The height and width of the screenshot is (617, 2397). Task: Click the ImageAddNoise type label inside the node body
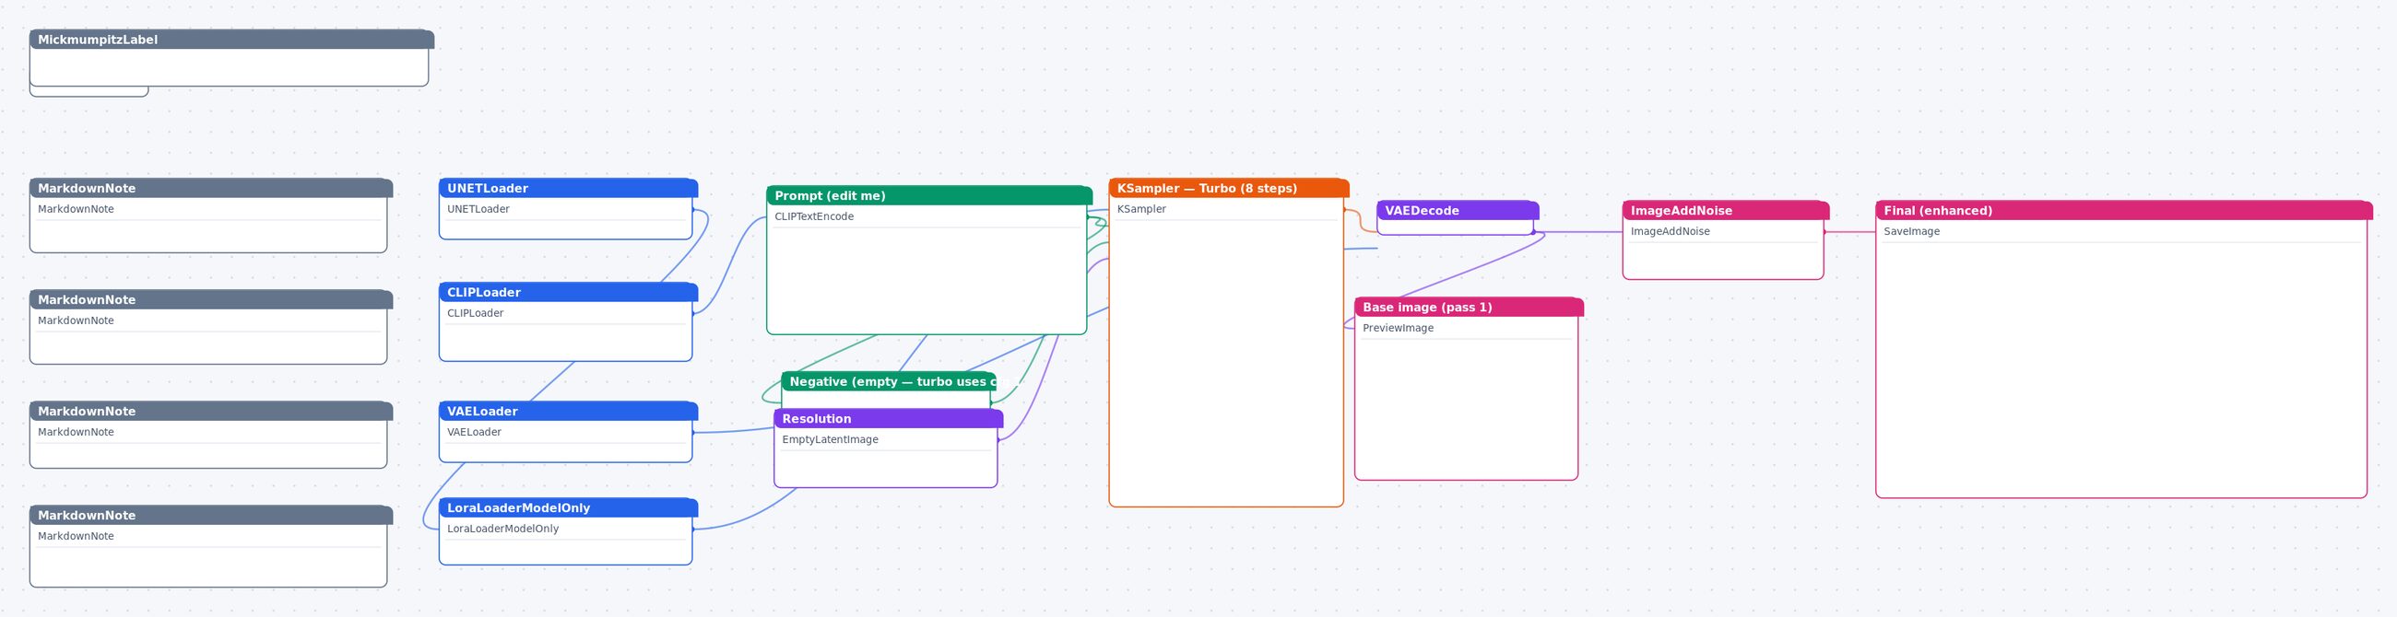tap(1671, 231)
